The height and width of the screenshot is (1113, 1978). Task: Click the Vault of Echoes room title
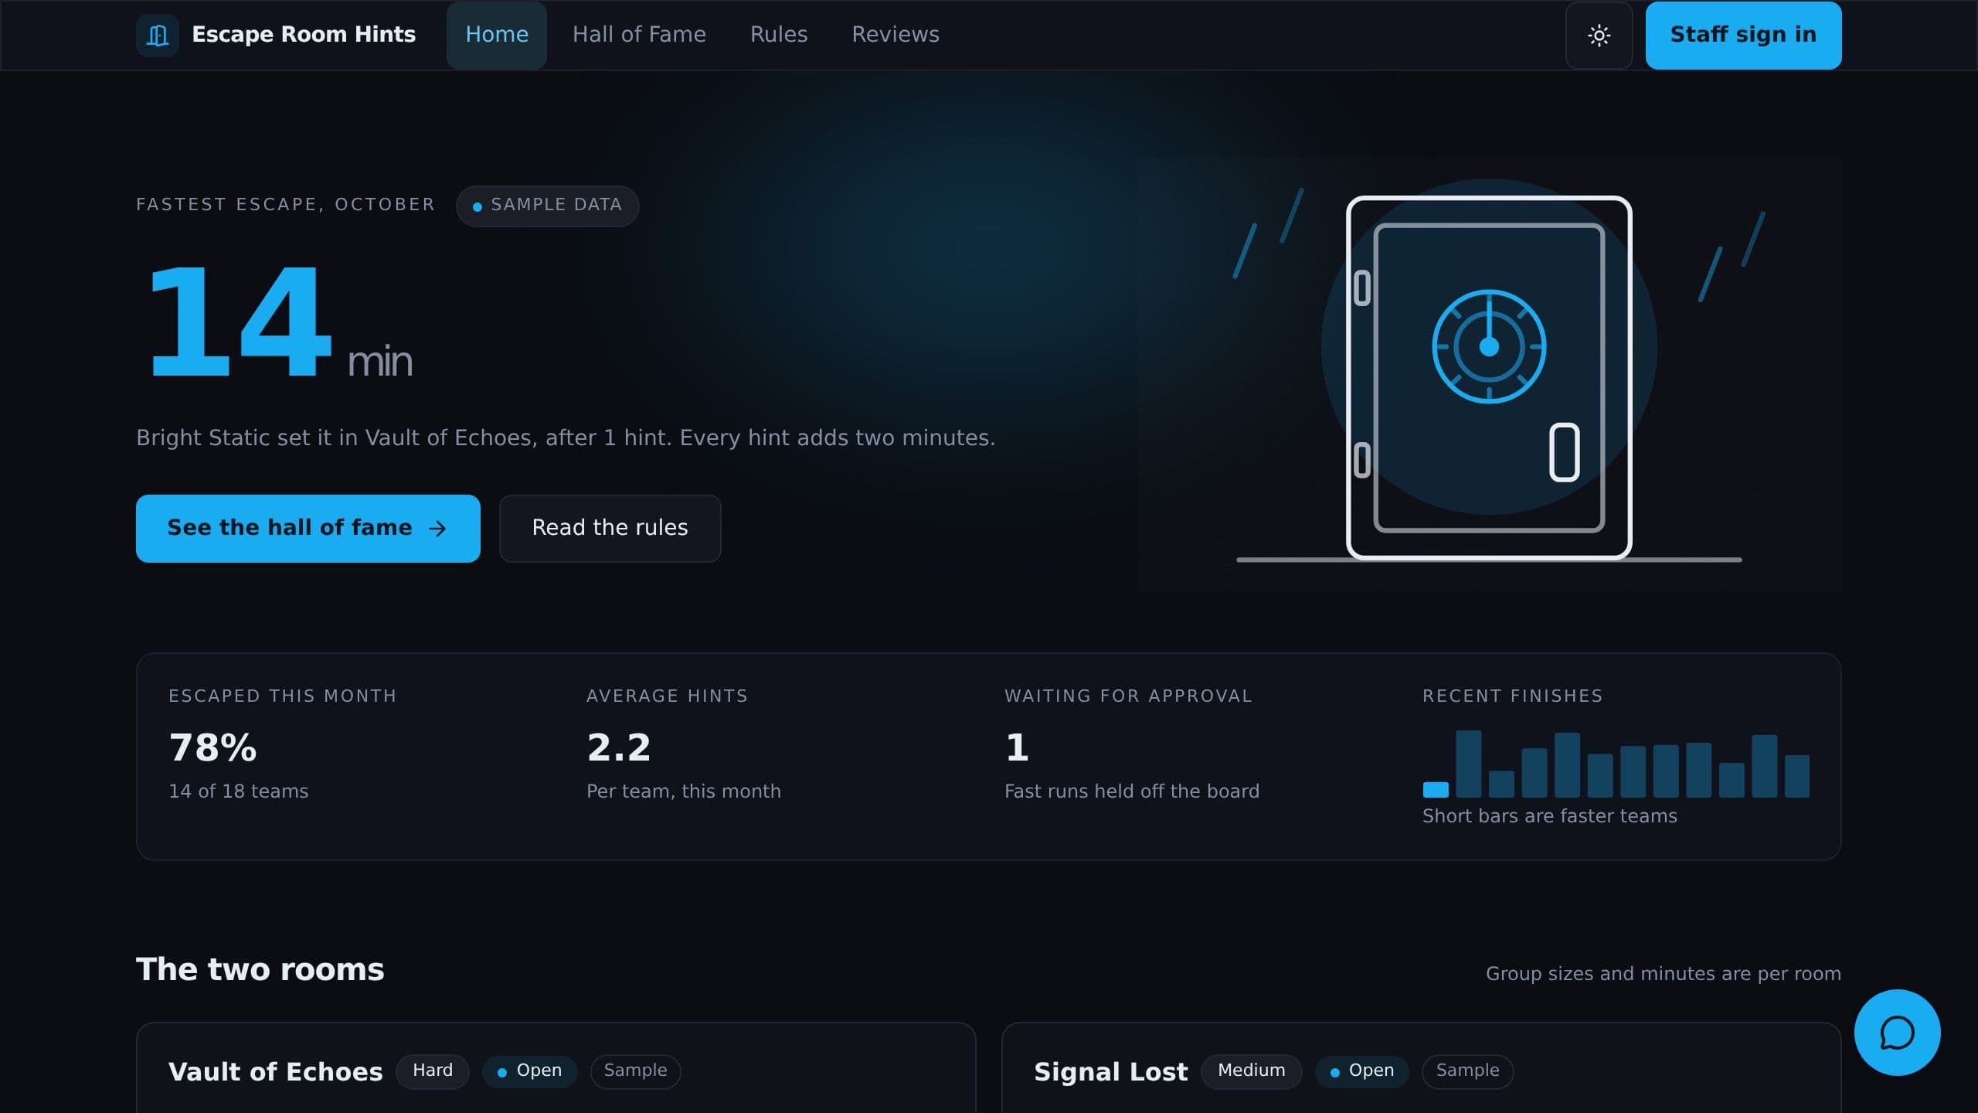point(276,1071)
